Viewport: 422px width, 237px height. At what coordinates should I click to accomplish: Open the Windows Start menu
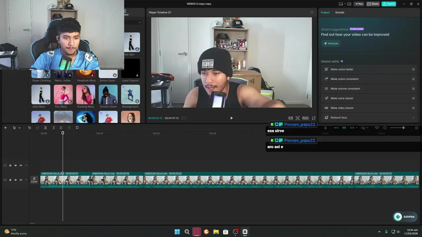coord(177,232)
